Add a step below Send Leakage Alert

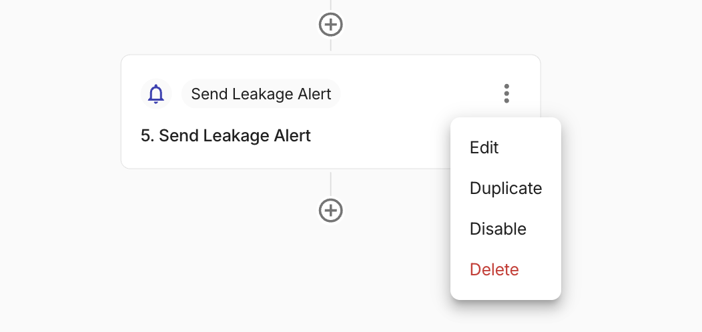tap(331, 210)
